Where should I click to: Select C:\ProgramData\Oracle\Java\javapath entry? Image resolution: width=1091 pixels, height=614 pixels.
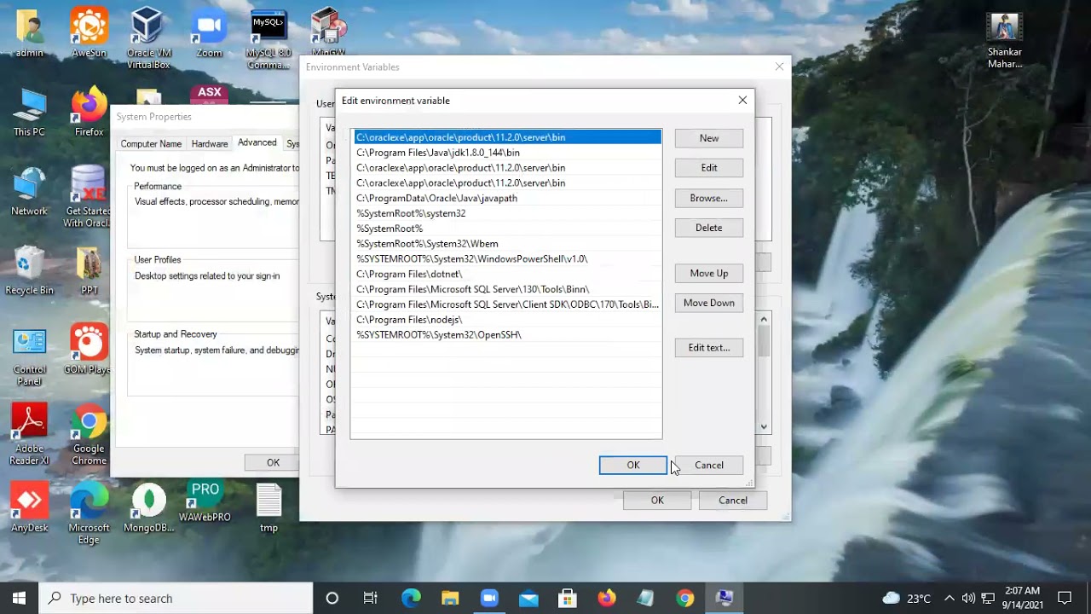pos(507,198)
